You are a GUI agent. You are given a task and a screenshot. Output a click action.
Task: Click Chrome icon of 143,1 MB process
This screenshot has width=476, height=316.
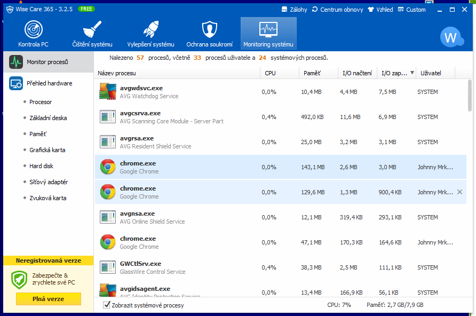[x=108, y=167]
